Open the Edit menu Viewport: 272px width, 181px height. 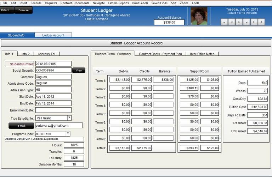point(13,3)
